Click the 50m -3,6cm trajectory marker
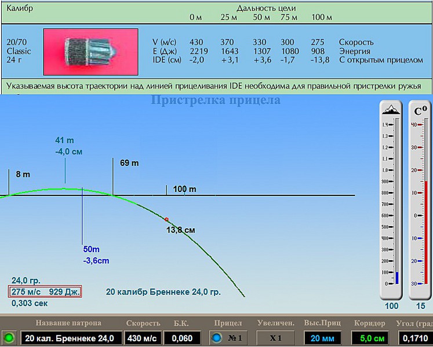This screenshot has width=433, height=347. [x=96, y=254]
